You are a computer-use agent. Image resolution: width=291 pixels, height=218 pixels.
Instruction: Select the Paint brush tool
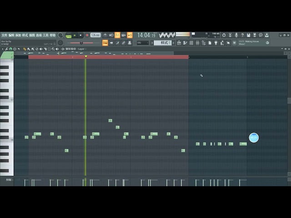[x=29, y=49]
